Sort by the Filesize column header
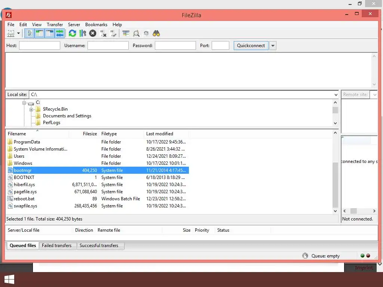The image size is (383, 287). [84, 134]
